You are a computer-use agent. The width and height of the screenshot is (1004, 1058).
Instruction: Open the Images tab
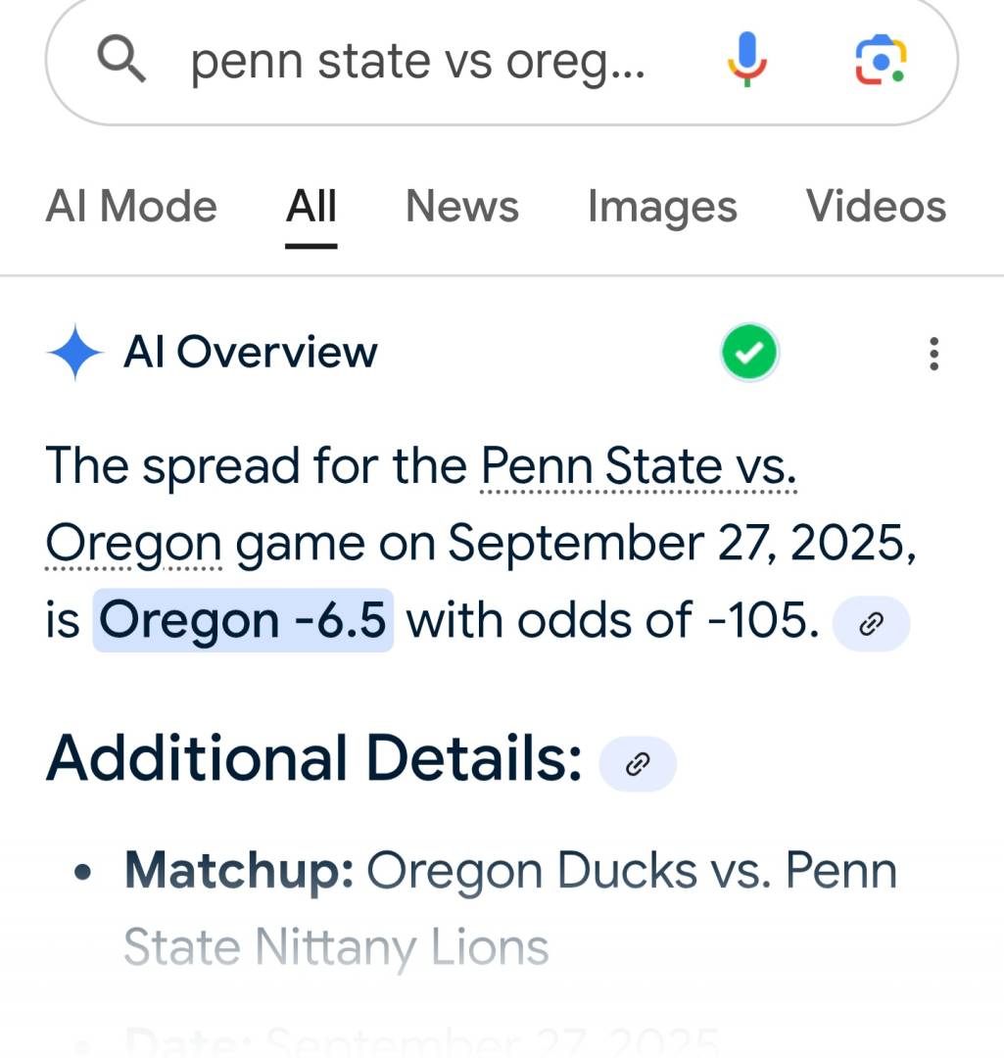662,207
